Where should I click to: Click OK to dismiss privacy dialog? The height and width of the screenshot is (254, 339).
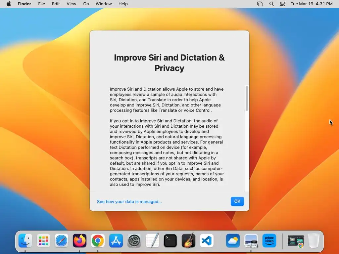point(237,201)
